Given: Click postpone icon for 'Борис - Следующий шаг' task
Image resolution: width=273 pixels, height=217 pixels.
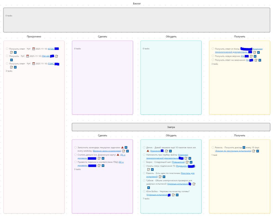Looking at the screenshot, I should [x=191, y=162].
